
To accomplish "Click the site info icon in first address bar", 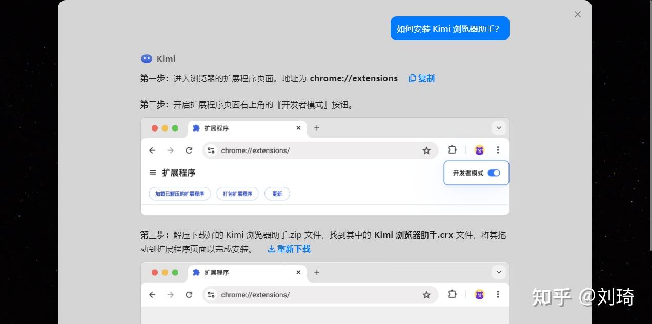I will tap(211, 150).
